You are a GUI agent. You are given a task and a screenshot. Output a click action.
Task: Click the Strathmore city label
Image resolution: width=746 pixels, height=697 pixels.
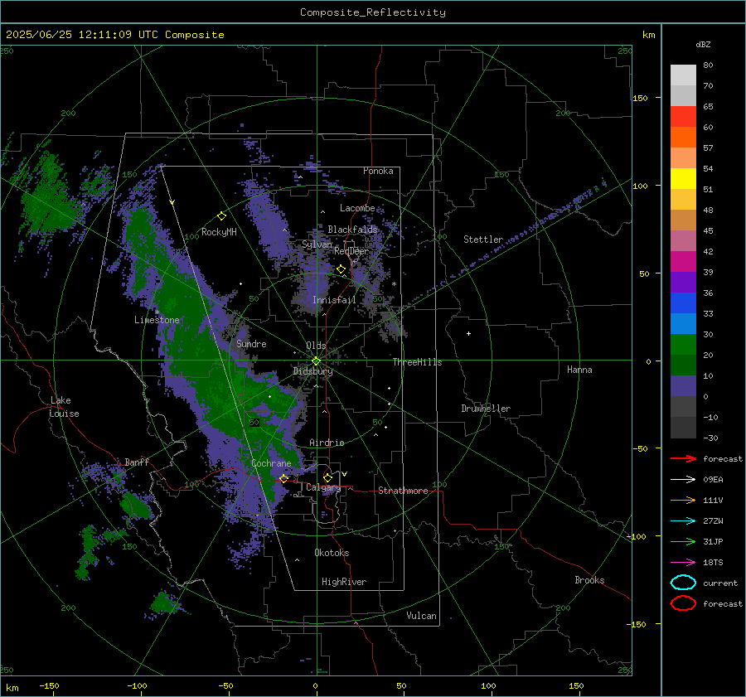(403, 491)
